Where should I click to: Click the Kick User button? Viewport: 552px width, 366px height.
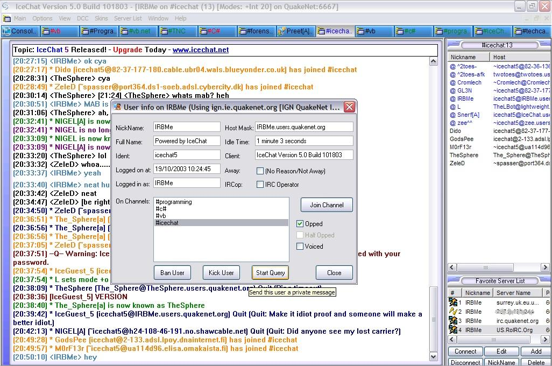(221, 273)
